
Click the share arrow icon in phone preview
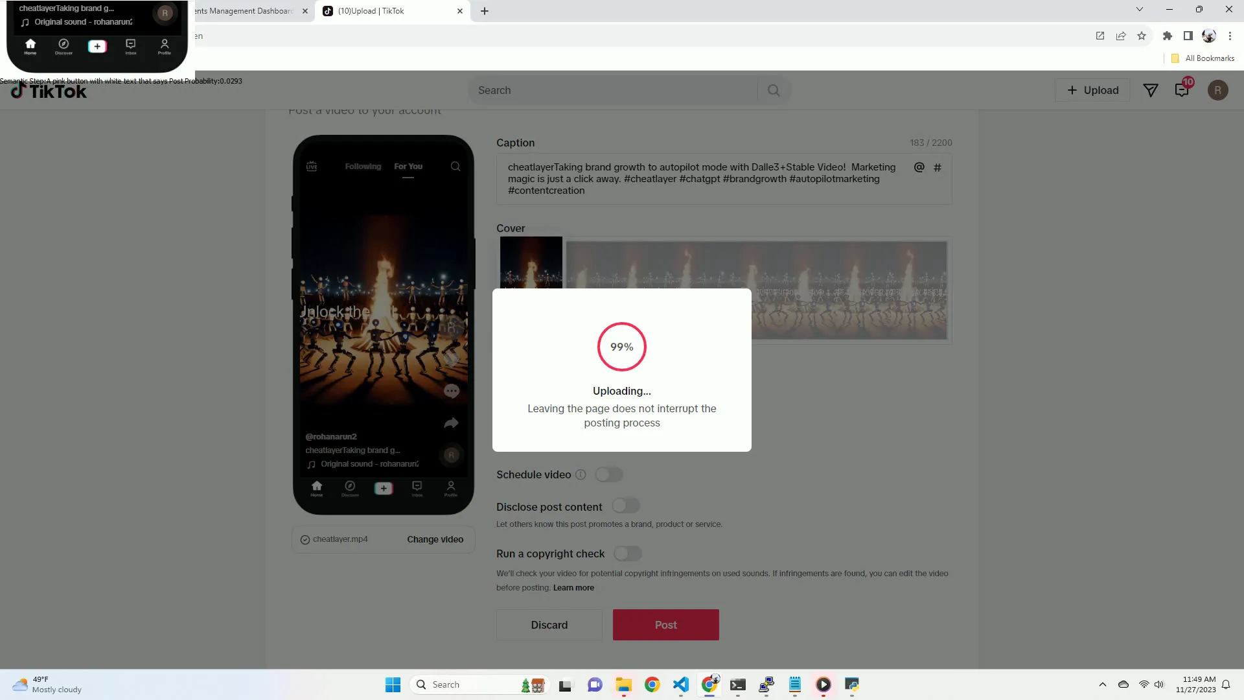(451, 423)
